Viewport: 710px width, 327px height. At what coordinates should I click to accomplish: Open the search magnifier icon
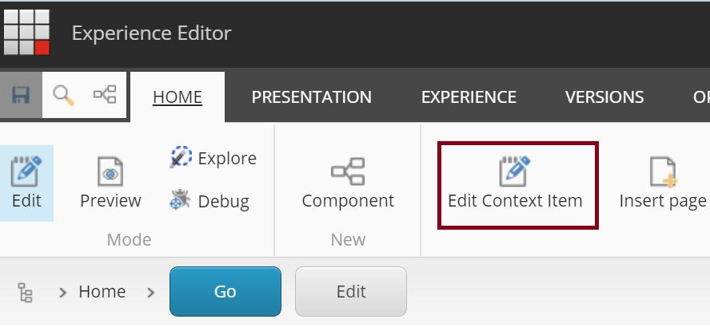63,95
